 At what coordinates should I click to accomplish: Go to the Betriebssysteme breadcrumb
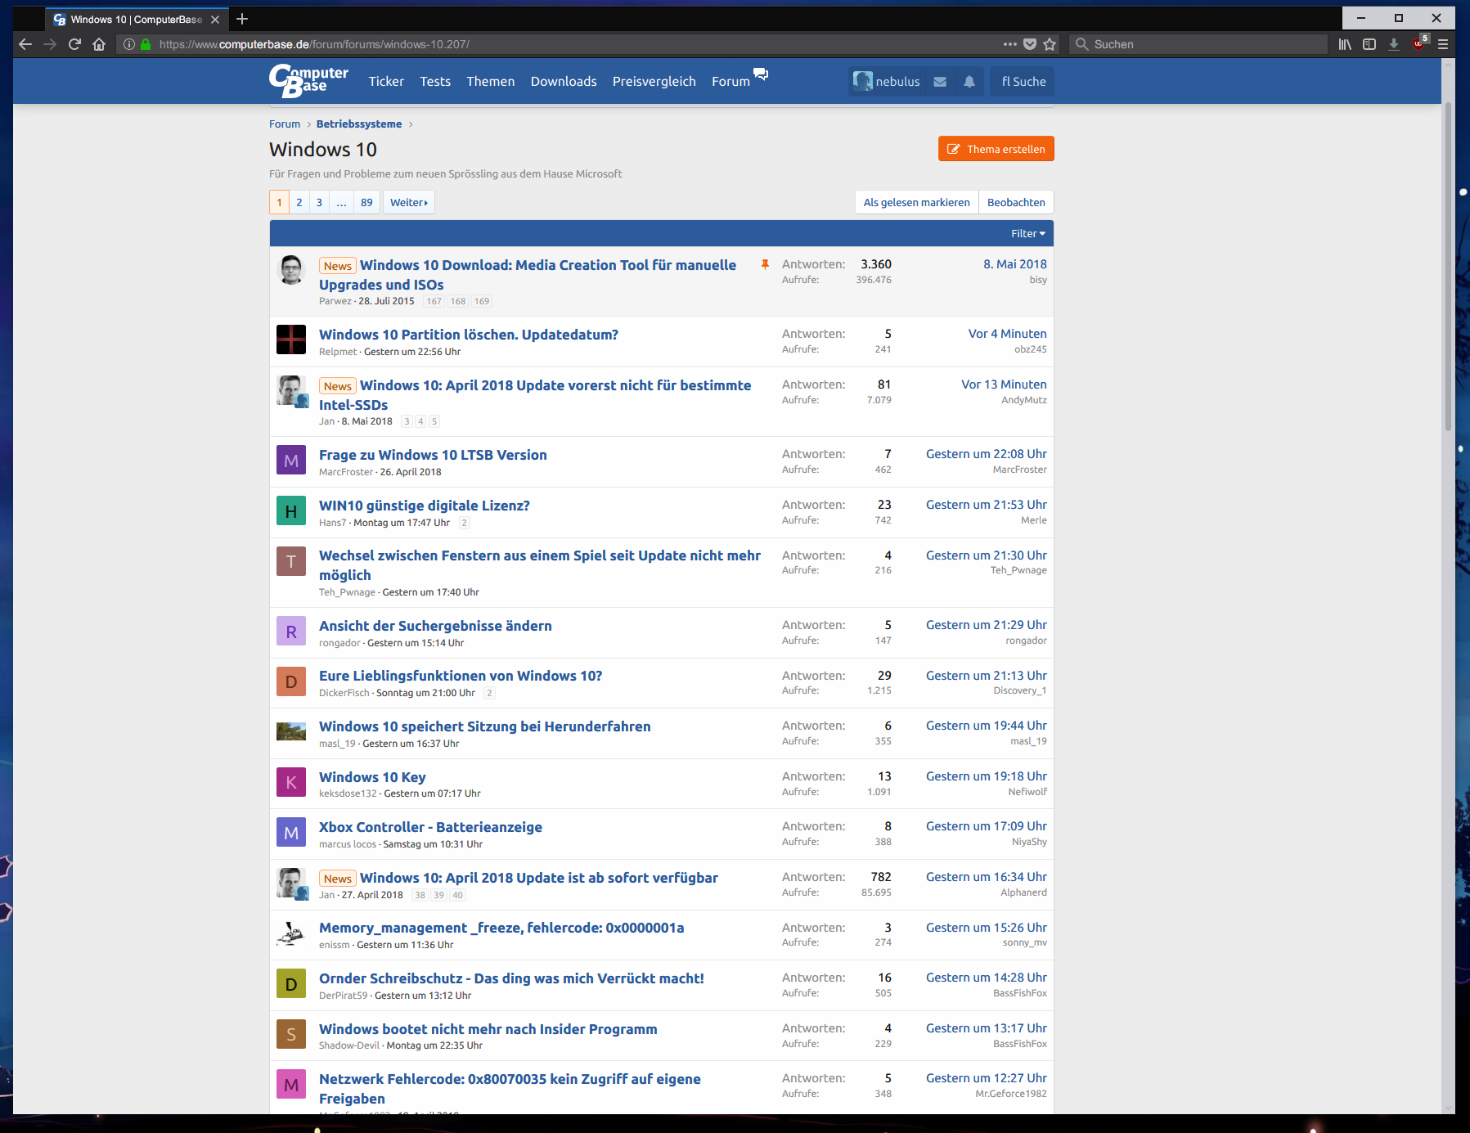click(359, 124)
